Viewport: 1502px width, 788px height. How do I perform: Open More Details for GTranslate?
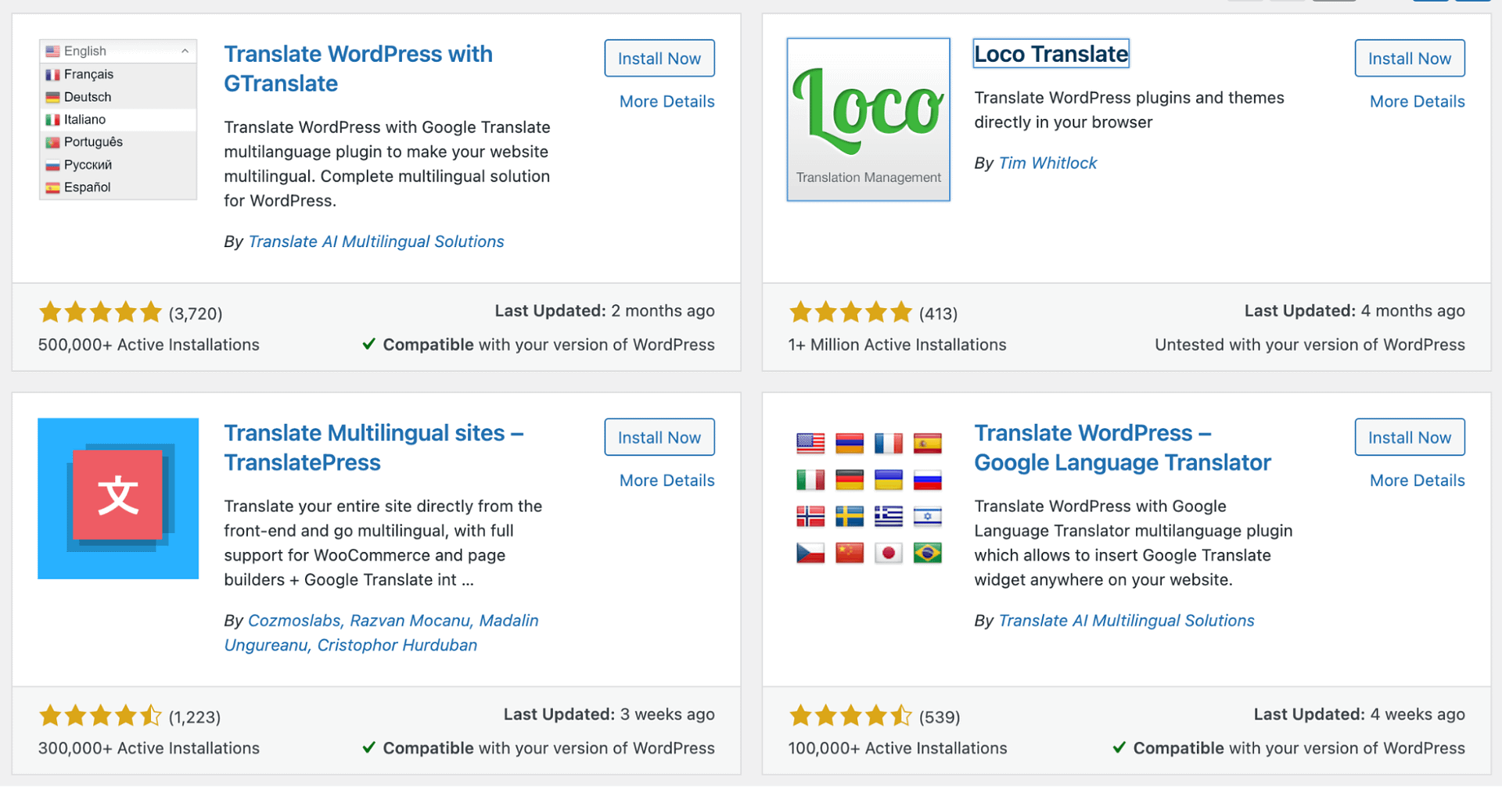tap(667, 102)
